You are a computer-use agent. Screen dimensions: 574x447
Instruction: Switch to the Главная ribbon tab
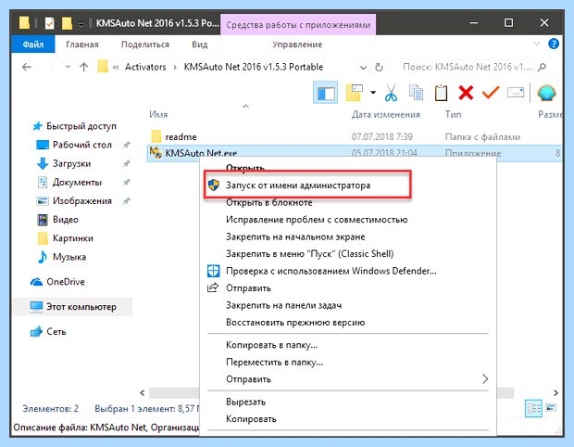pos(82,45)
